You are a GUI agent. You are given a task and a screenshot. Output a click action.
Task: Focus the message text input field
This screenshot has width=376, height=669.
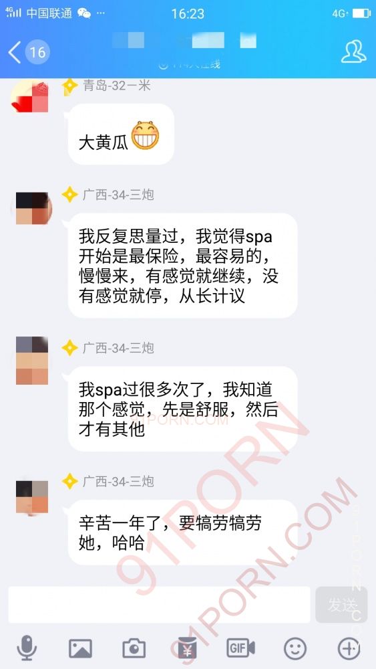pos(159,605)
